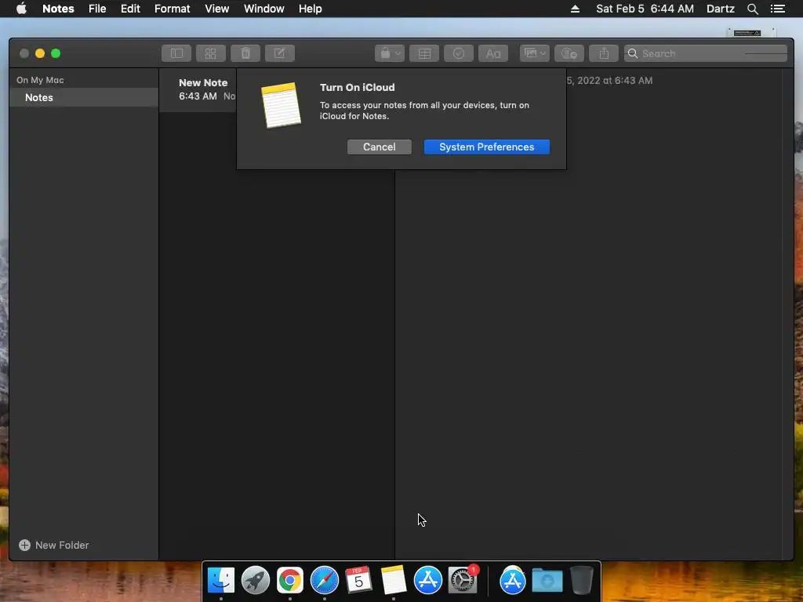
Task: Click the note date header text
Action: [x=609, y=81]
